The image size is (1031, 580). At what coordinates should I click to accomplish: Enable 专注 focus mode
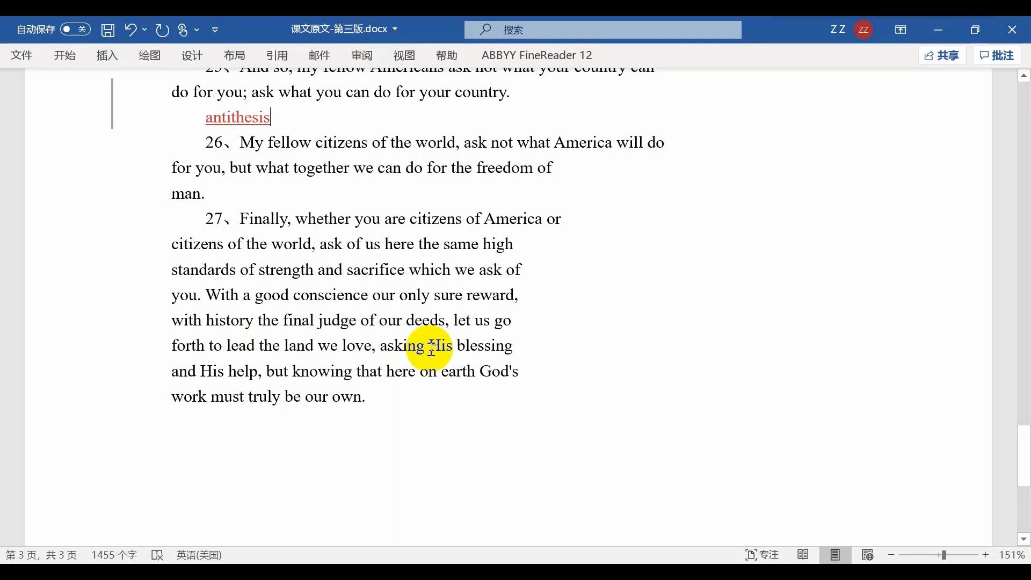click(x=763, y=555)
